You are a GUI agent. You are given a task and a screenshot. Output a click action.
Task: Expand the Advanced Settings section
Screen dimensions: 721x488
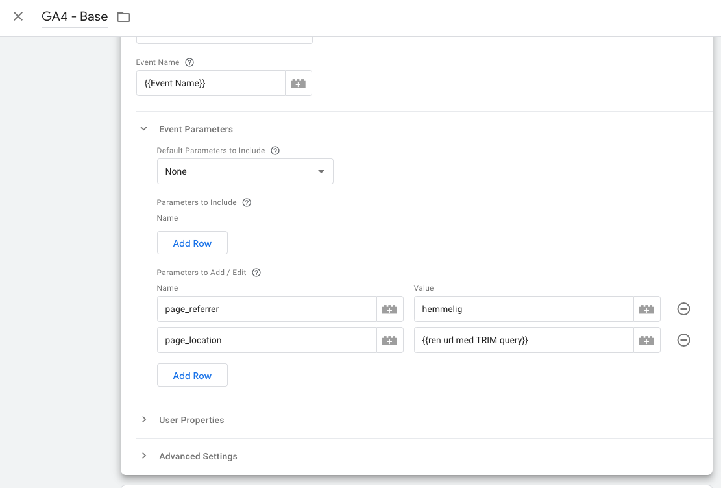[x=144, y=456]
